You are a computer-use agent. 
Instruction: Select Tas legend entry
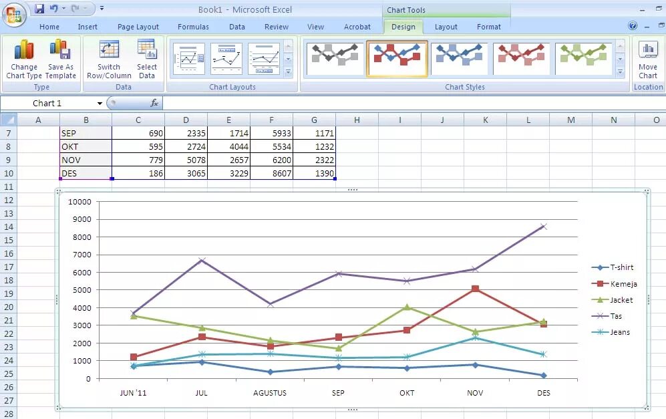tap(607, 316)
